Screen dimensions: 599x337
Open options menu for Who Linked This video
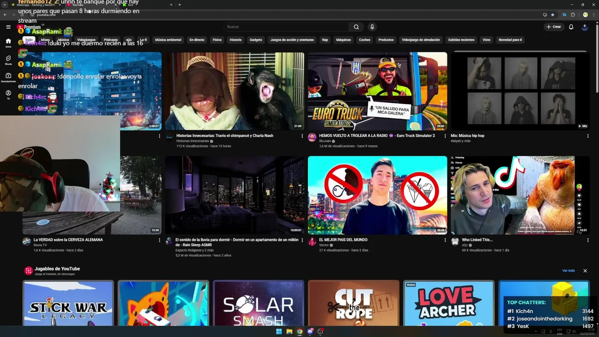click(x=588, y=240)
